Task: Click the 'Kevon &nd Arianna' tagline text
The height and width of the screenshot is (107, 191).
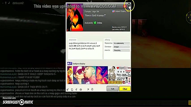Action: (x=95, y=15)
